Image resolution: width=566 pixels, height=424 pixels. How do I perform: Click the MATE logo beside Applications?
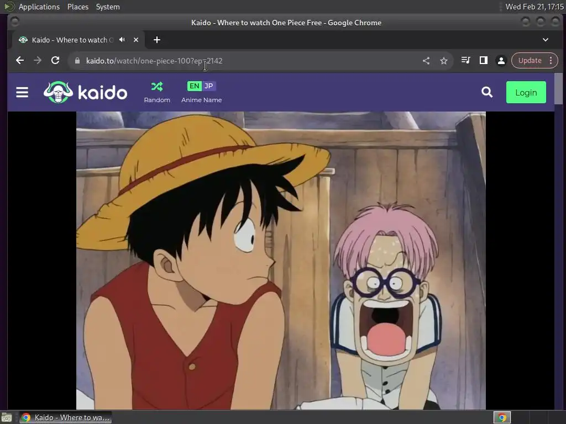coord(9,7)
